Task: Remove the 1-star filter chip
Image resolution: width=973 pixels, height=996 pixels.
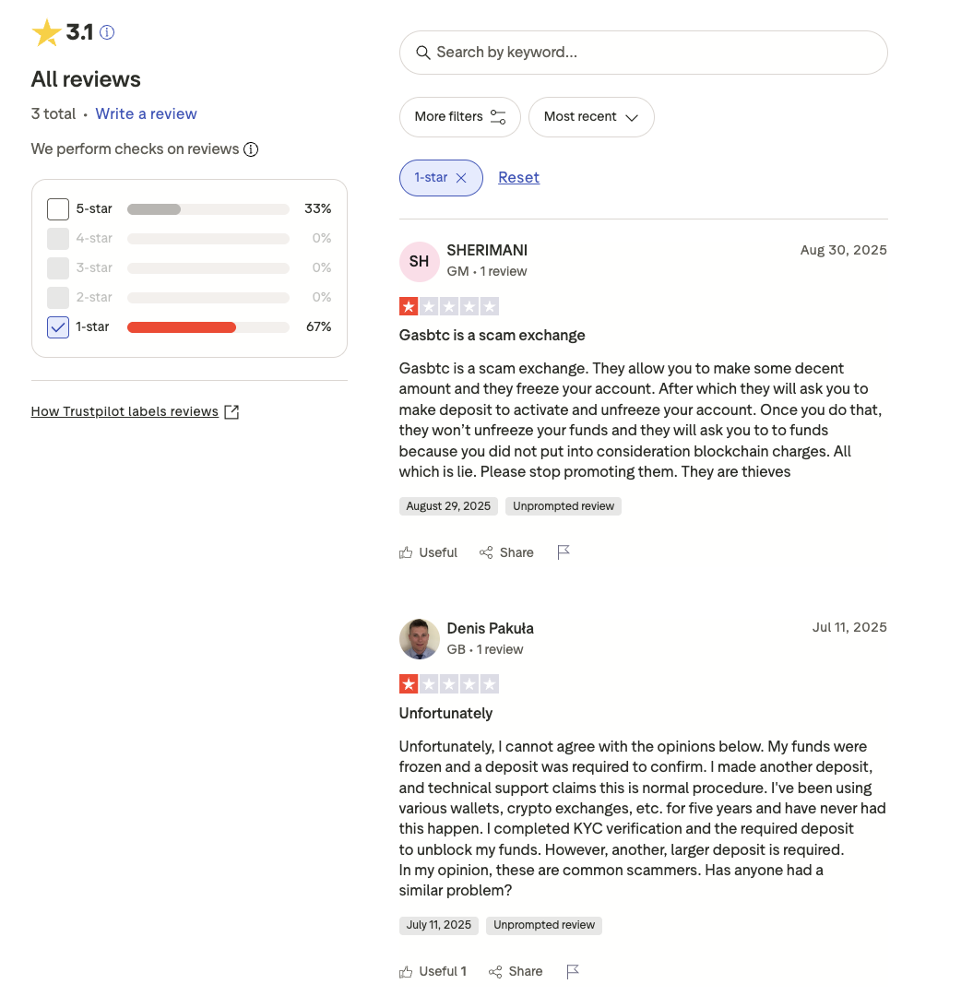Action: 461,178
